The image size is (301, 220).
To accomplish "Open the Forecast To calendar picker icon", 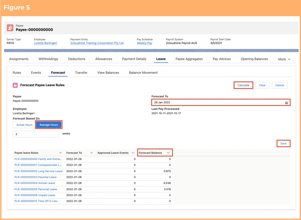I will pyautogui.click(x=286, y=103).
